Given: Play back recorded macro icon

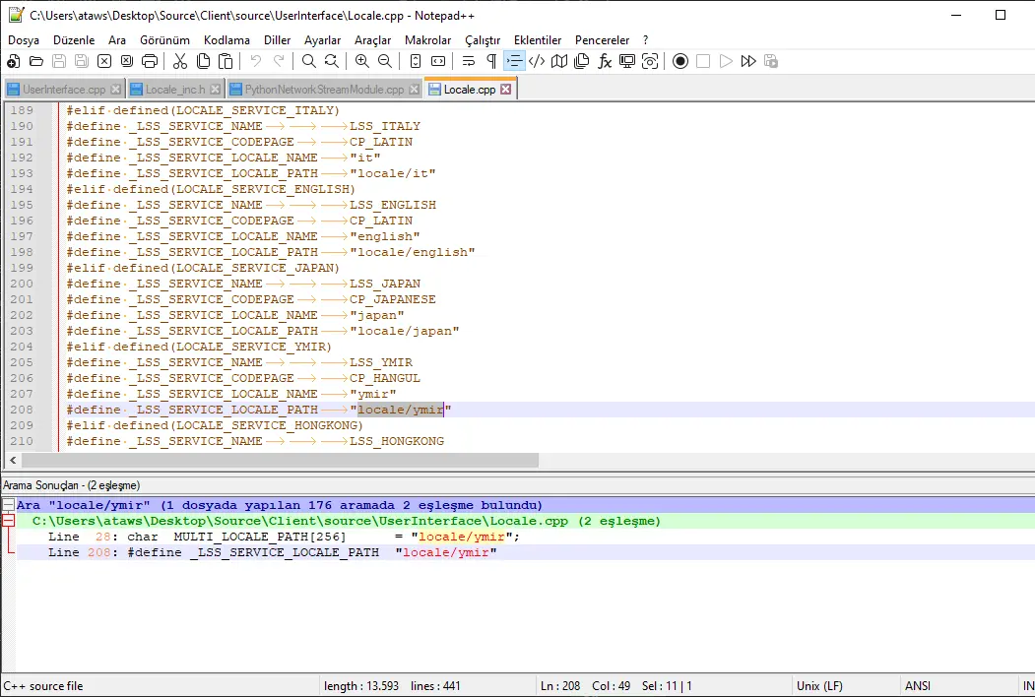Looking at the screenshot, I should (x=726, y=61).
